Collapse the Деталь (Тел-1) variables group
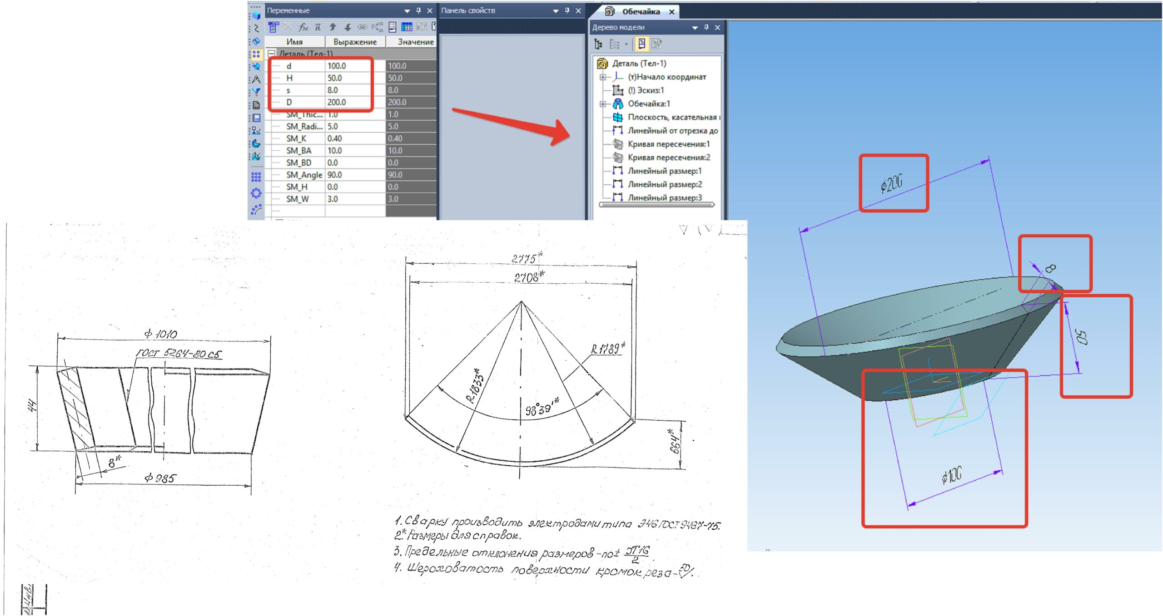1163x616 pixels. 272,54
